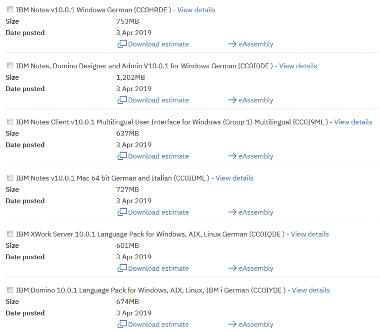Click Download estimate link under 753MB entry
The image size is (380, 332).
pyautogui.click(x=158, y=44)
